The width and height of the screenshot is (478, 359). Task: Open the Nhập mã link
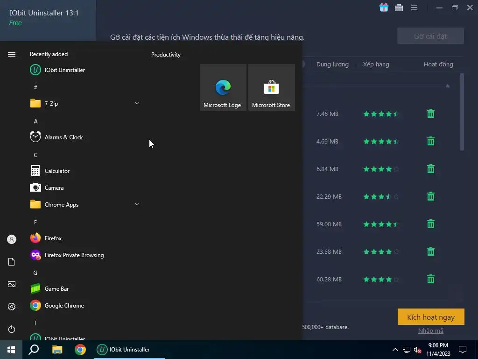[431, 330]
